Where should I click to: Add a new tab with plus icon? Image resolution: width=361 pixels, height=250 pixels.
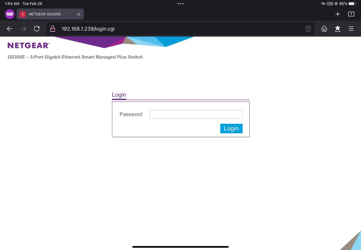point(338,14)
